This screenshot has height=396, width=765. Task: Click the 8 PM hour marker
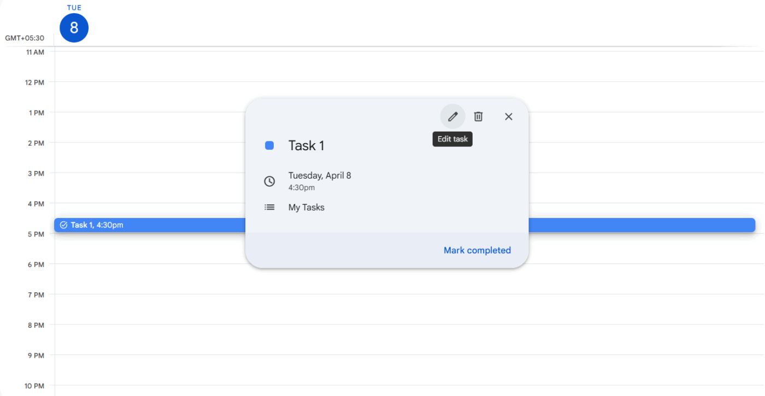point(36,325)
